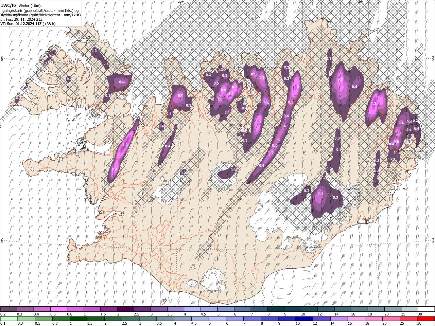The width and height of the screenshot is (435, 326).
Task: Click the '1.0' snowfall value on the map
Action: (x=231, y=94)
